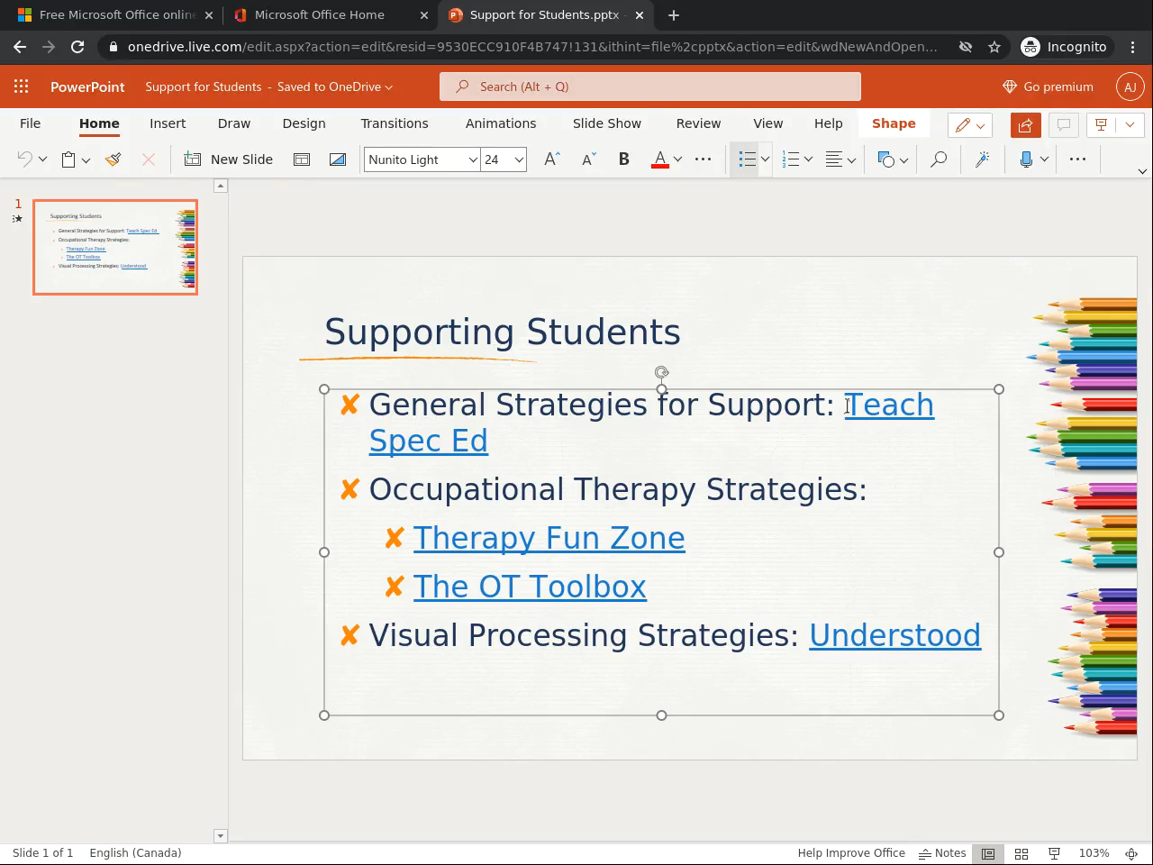This screenshot has width=1153, height=865.
Task: Start Dictate with the microphone icon
Action: coord(1026,159)
